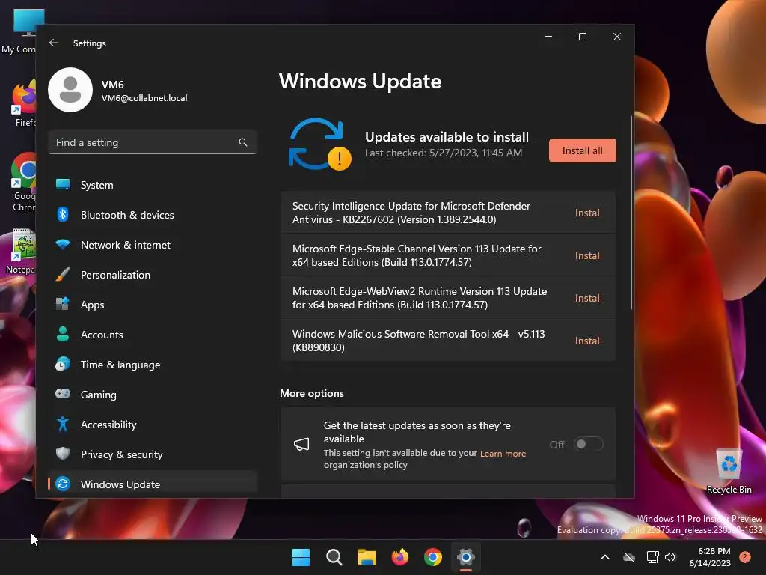The height and width of the screenshot is (575, 766).
Task: Click the Apps icon in the sidebar
Action: (x=63, y=304)
